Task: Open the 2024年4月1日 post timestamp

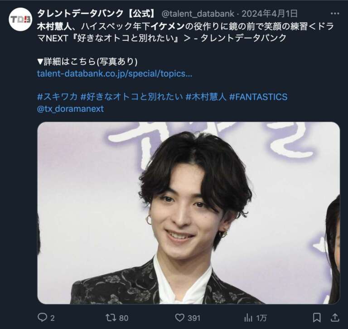Action: pos(270,14)
